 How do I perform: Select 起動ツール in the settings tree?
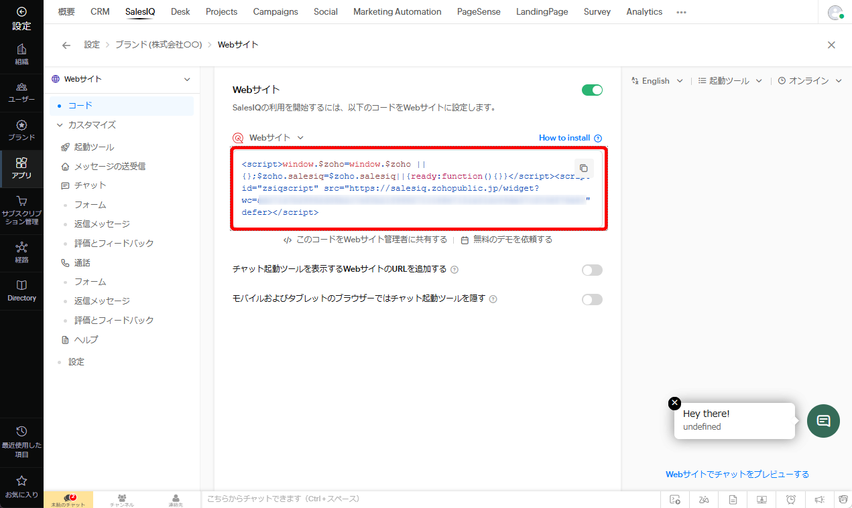pyautogui.click(x=94, y=147)
